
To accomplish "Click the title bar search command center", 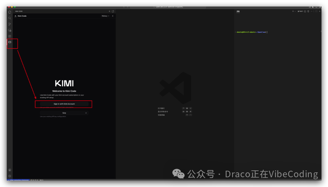I will (168, 7).
